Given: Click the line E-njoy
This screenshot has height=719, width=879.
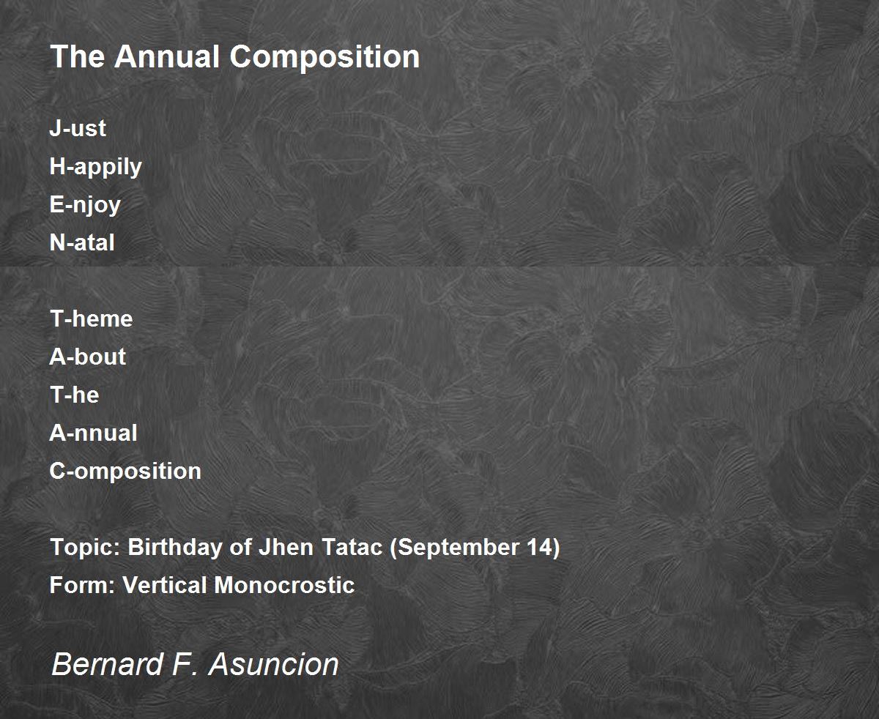Looking at the screenshot, I should pos(85,205).
